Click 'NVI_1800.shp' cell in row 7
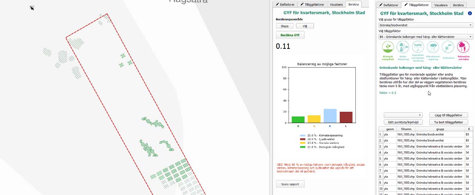The image size is (475, 195). (406, 171)
